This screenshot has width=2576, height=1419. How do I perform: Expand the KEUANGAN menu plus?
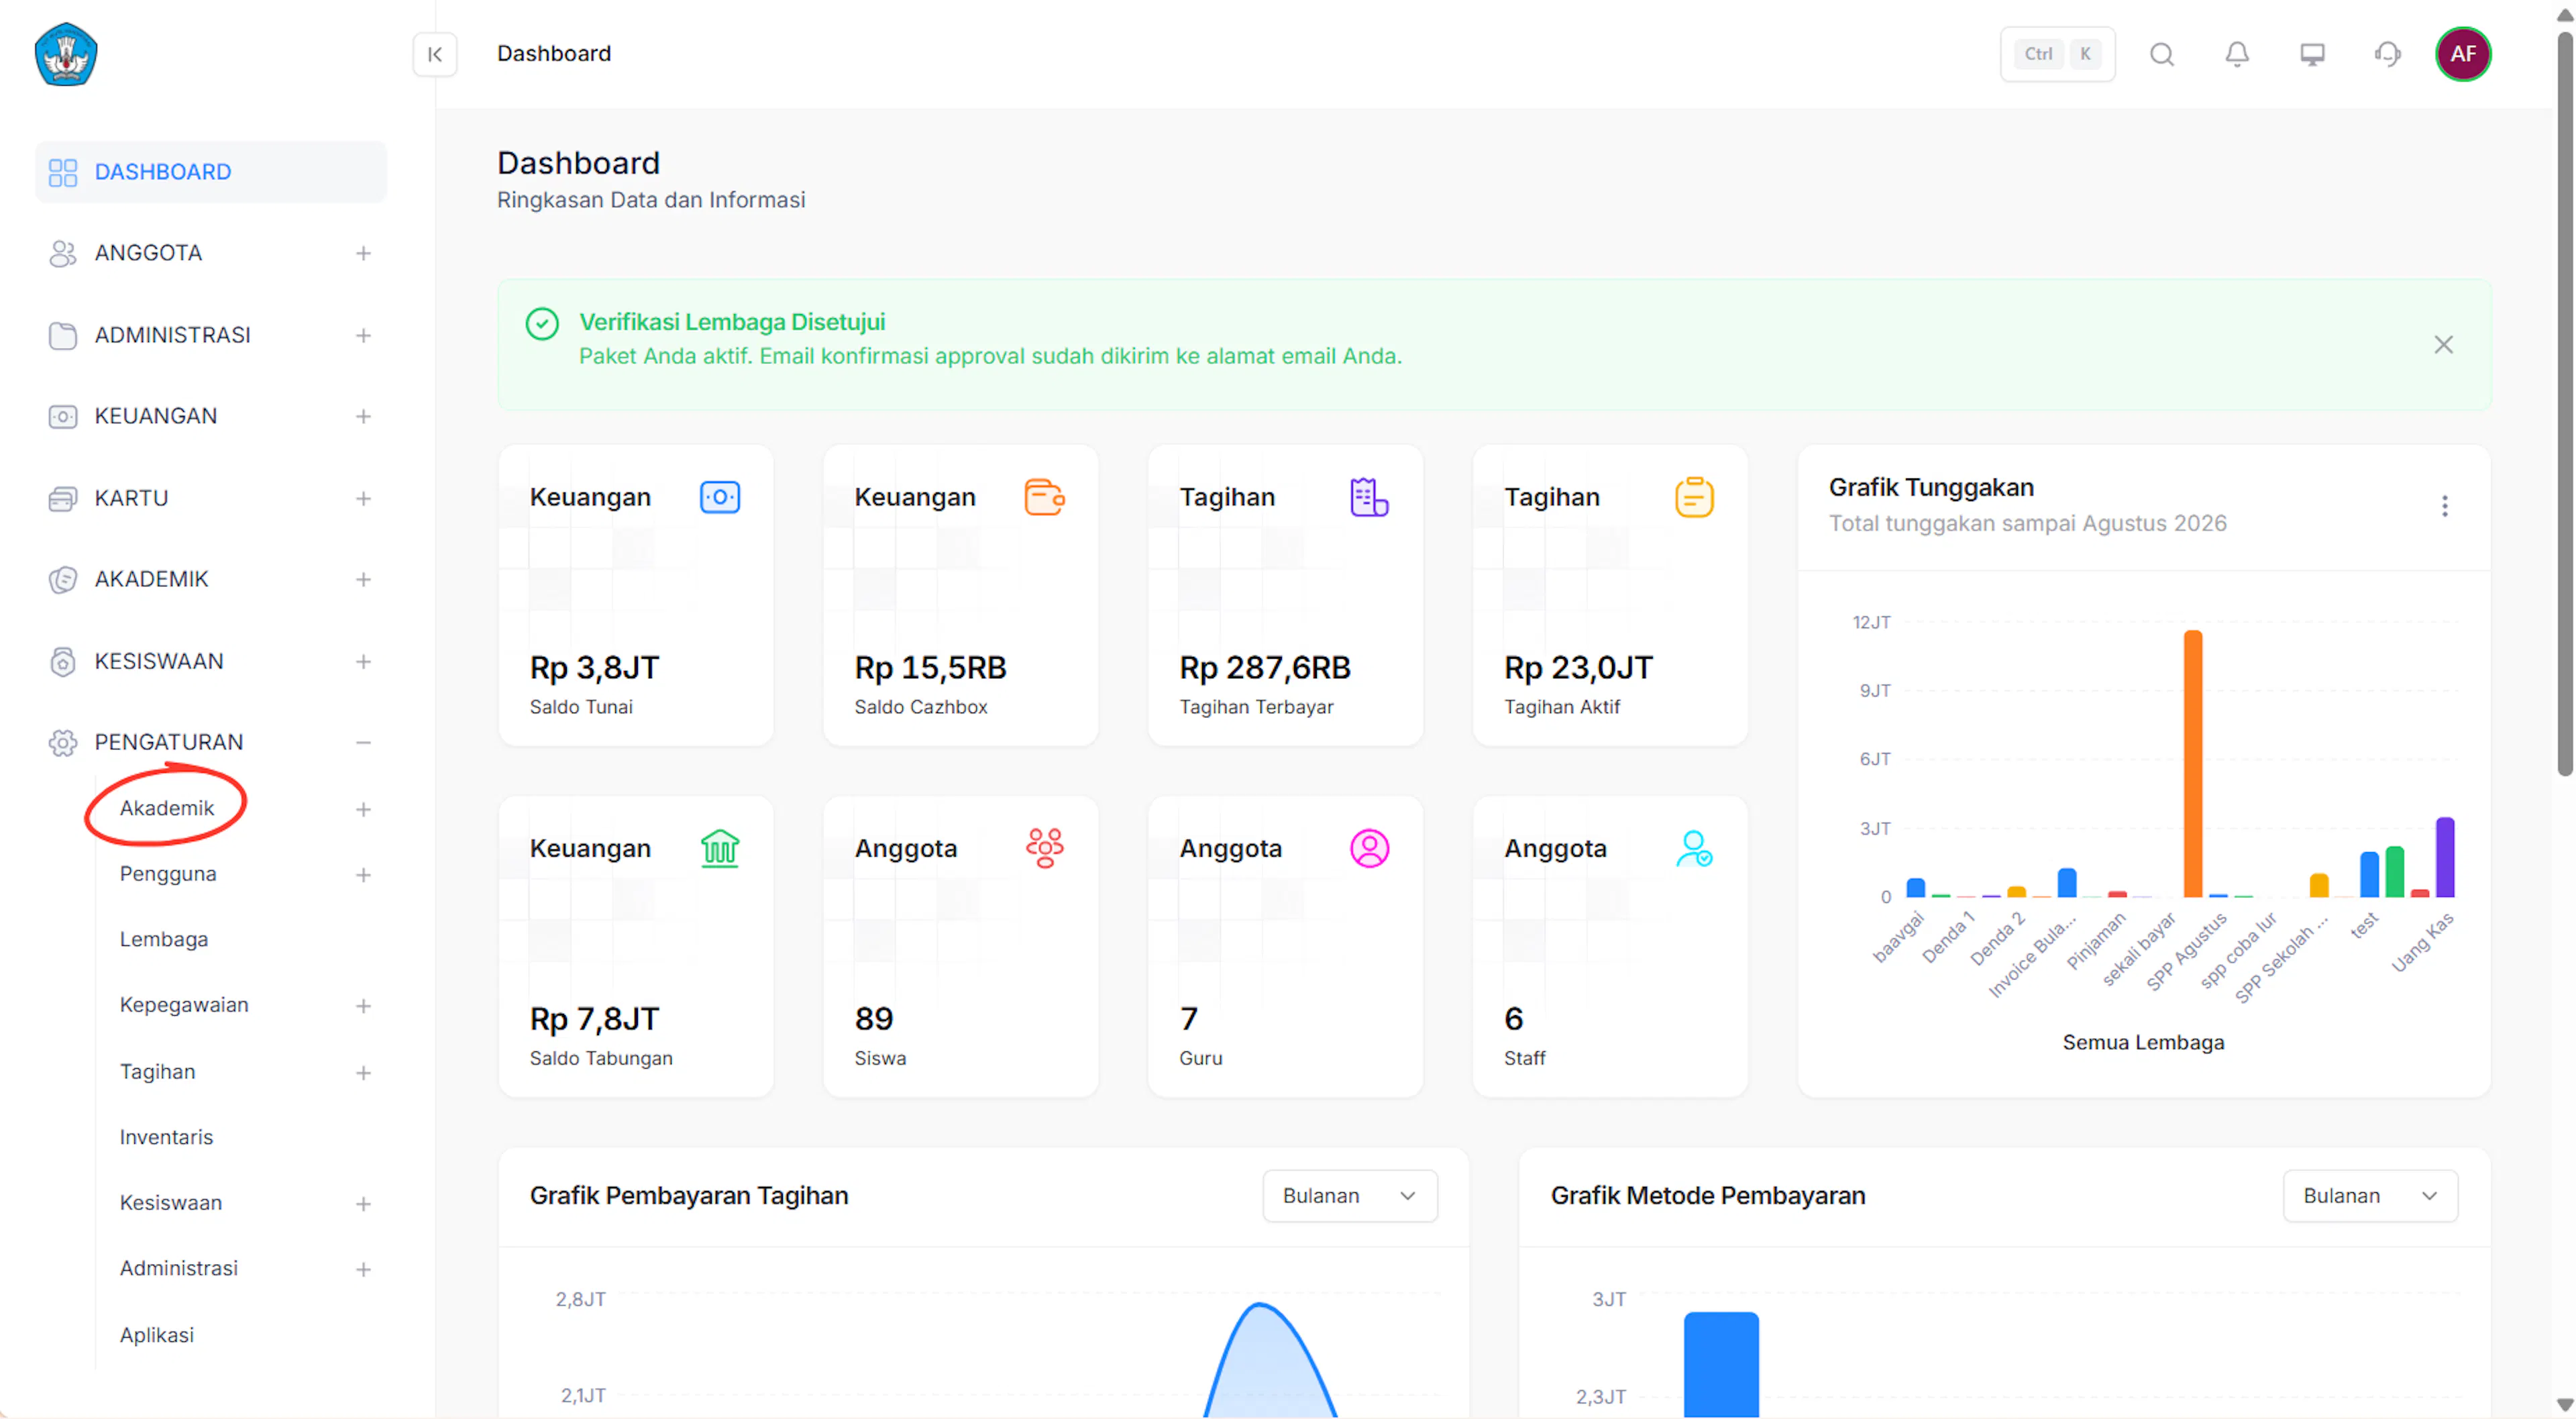[x=363, y=416]
